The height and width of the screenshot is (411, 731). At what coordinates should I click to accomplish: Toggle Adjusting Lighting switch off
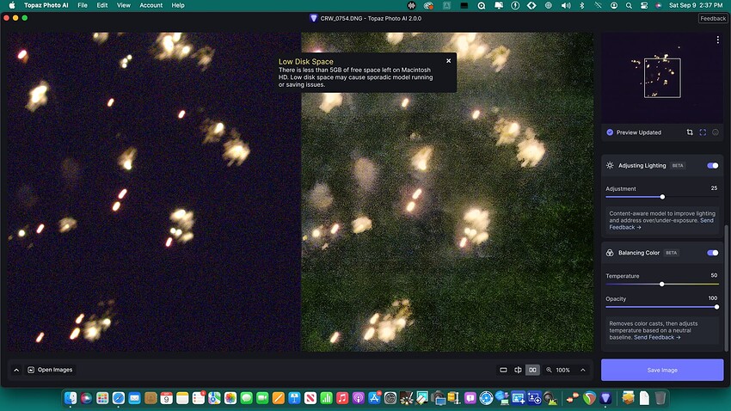pyautogui.click(x=712, y=165)
